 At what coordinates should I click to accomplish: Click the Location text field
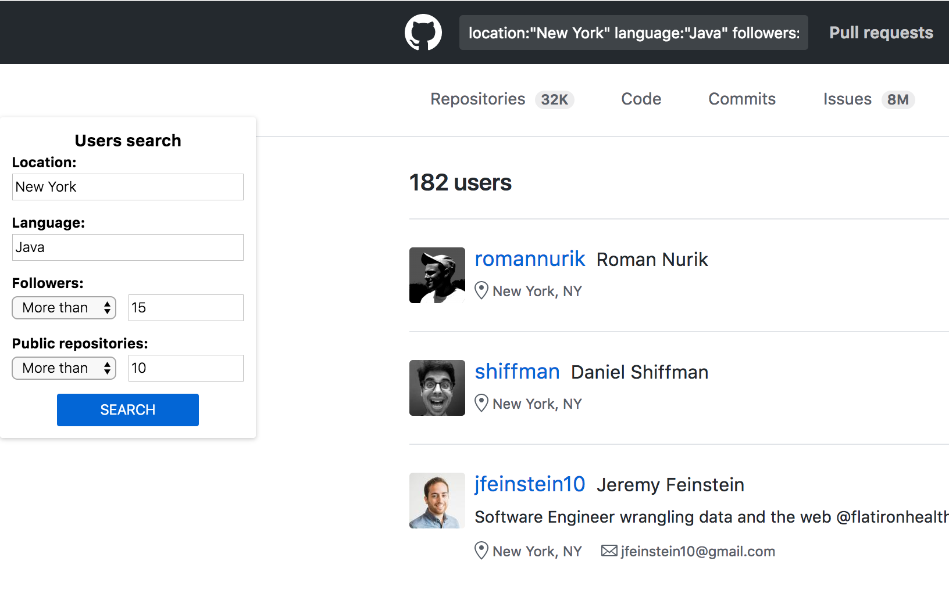point(128,187)
